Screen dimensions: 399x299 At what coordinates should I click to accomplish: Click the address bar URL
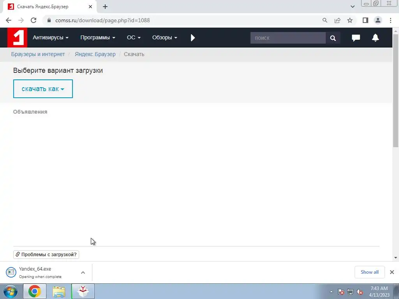pos(102,20)
